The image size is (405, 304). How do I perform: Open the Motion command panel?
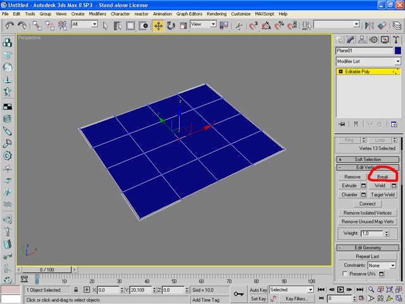(373, 39)
